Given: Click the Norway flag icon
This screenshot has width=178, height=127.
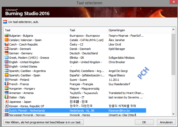Looking at the screenshot, I should 7,115.
